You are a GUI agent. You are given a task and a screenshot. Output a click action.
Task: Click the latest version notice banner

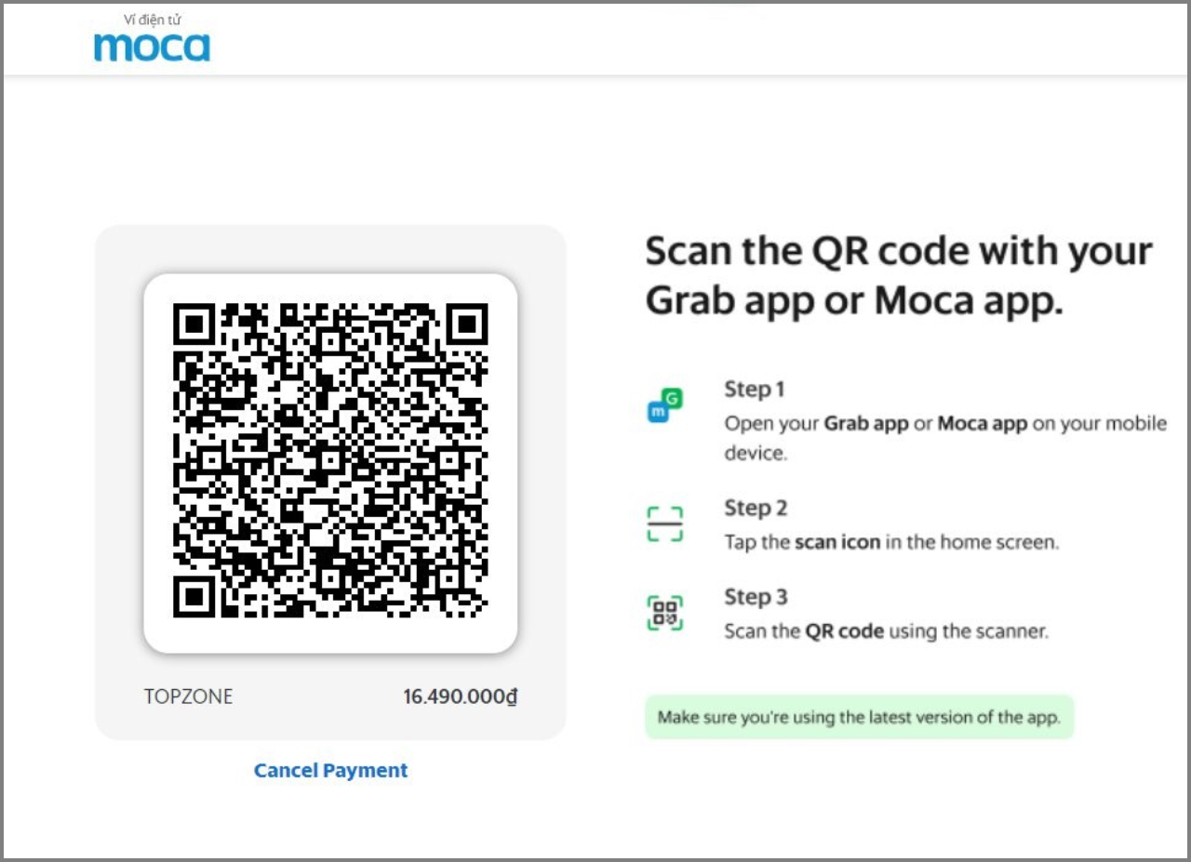(x=859, y=717)
